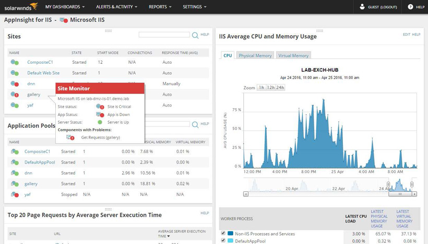Screen dimensions: 428x244
Task: Click the search icon in Application Pools panel
Action: pos(195,125)
